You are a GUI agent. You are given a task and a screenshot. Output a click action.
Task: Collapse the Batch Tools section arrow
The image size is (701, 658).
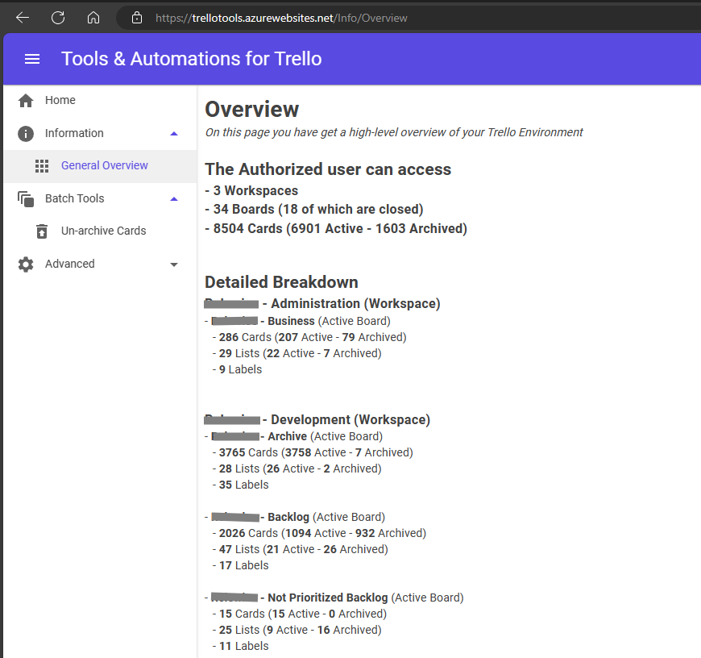pos(174,198)
